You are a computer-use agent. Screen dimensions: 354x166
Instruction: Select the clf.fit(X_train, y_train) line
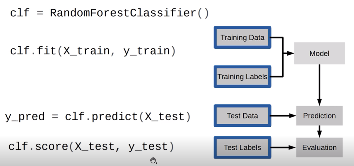click(93, 51)
